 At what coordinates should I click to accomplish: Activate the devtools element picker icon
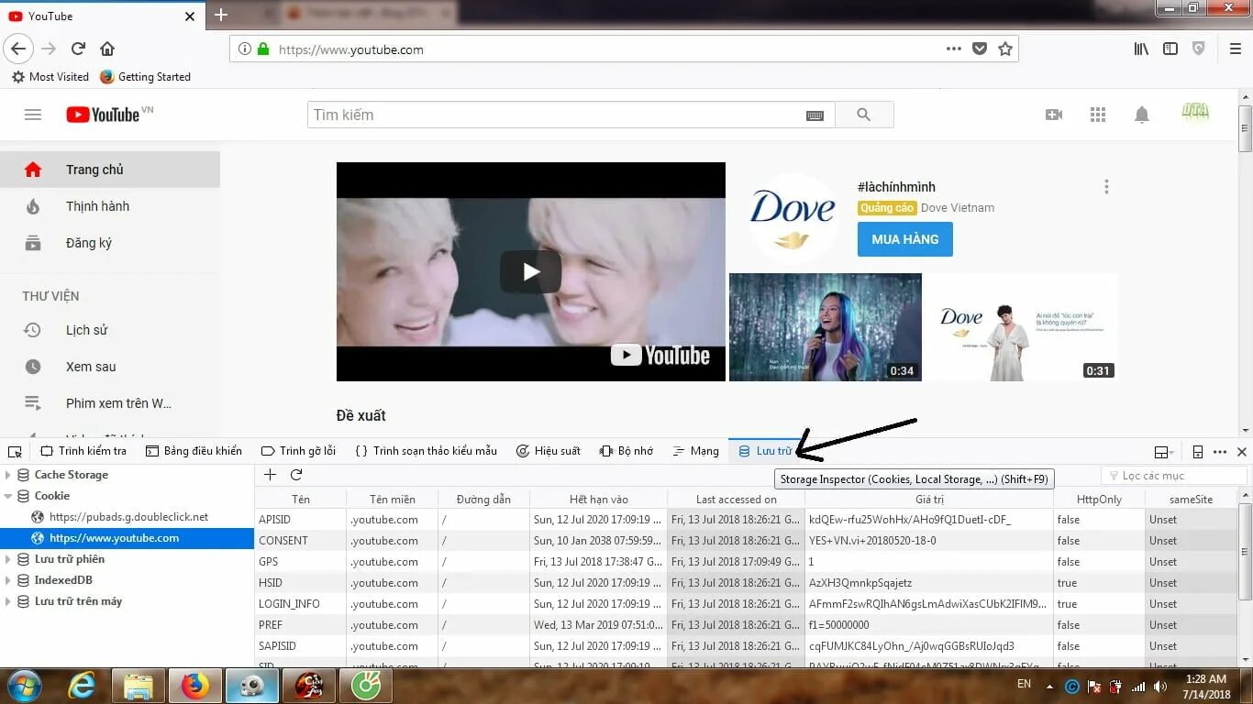click(x=15, y=451)
